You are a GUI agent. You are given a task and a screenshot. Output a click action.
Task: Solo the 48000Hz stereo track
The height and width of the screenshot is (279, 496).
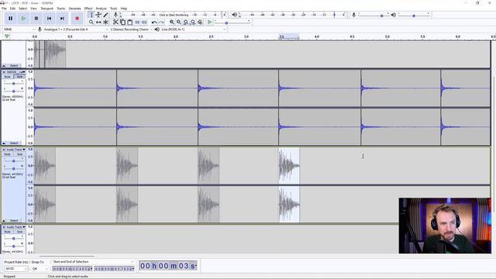point(19,77)
